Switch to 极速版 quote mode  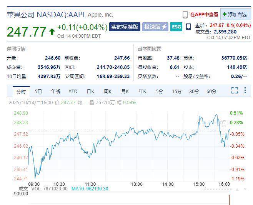pos(155,27)
